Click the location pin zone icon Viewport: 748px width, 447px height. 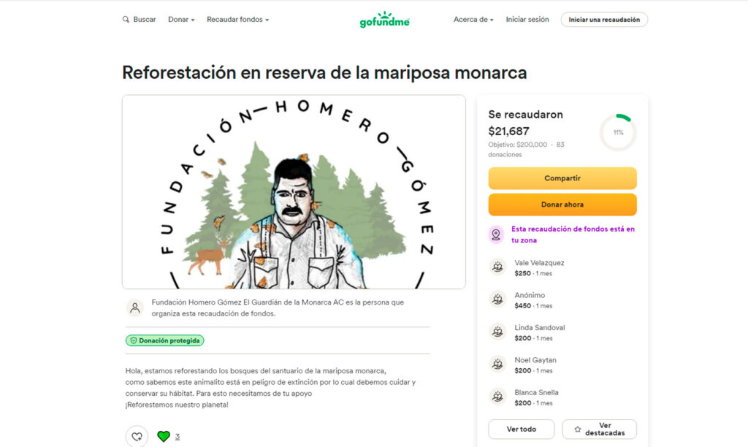496,234
